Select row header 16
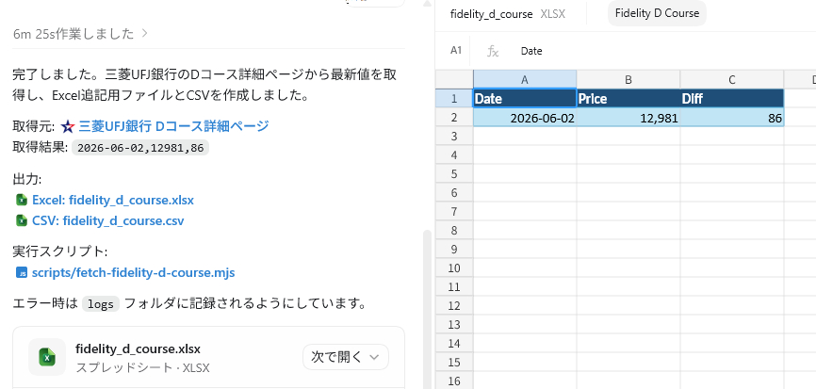Image resolution: width=816 pixels, height=389 pixels. click(454, 381)
